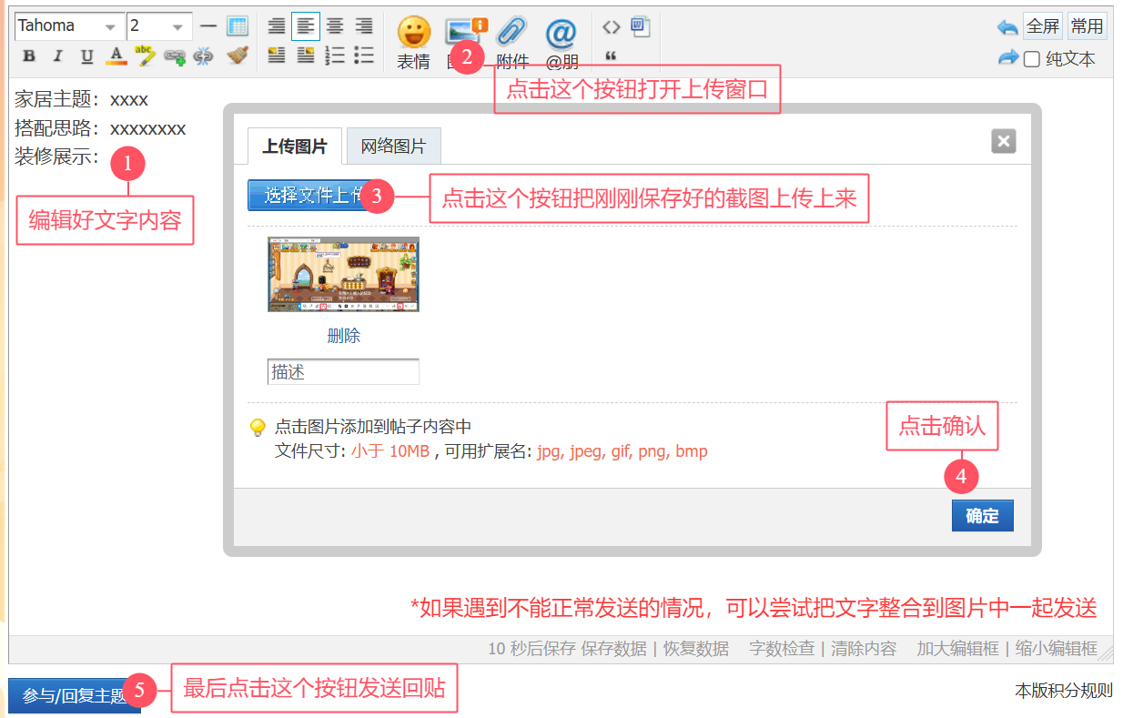This screenshot has width=1123, height=718.
Task: Click the paperclip attachment (附件) icon
Action: click(x=511, y=33)
